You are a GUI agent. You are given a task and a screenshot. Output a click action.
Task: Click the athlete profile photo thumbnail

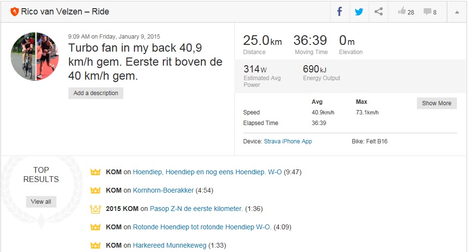(35, 56)
